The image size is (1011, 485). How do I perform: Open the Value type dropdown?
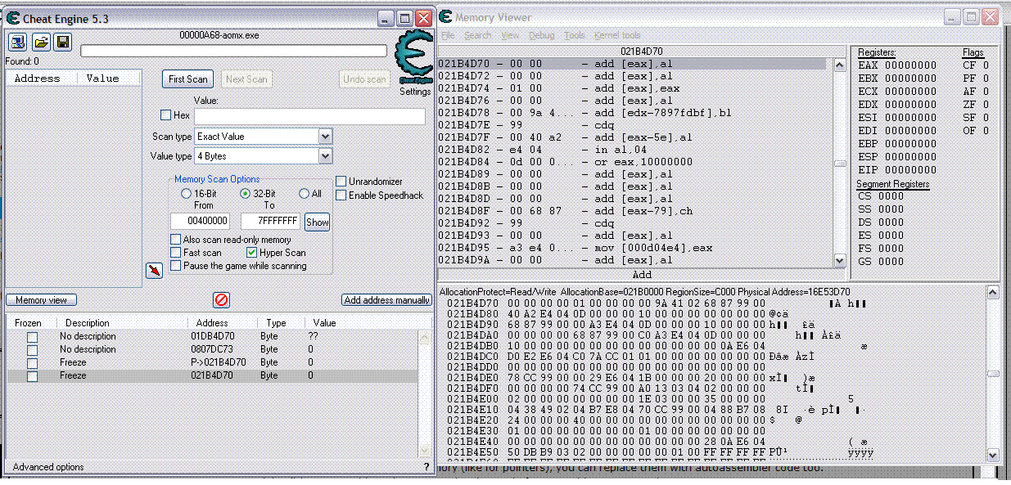[325, 156]
